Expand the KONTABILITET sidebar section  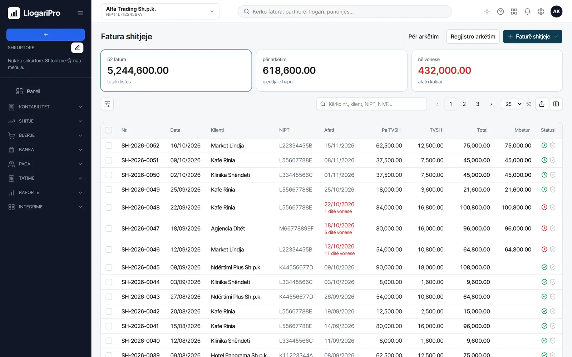point(45,107)
